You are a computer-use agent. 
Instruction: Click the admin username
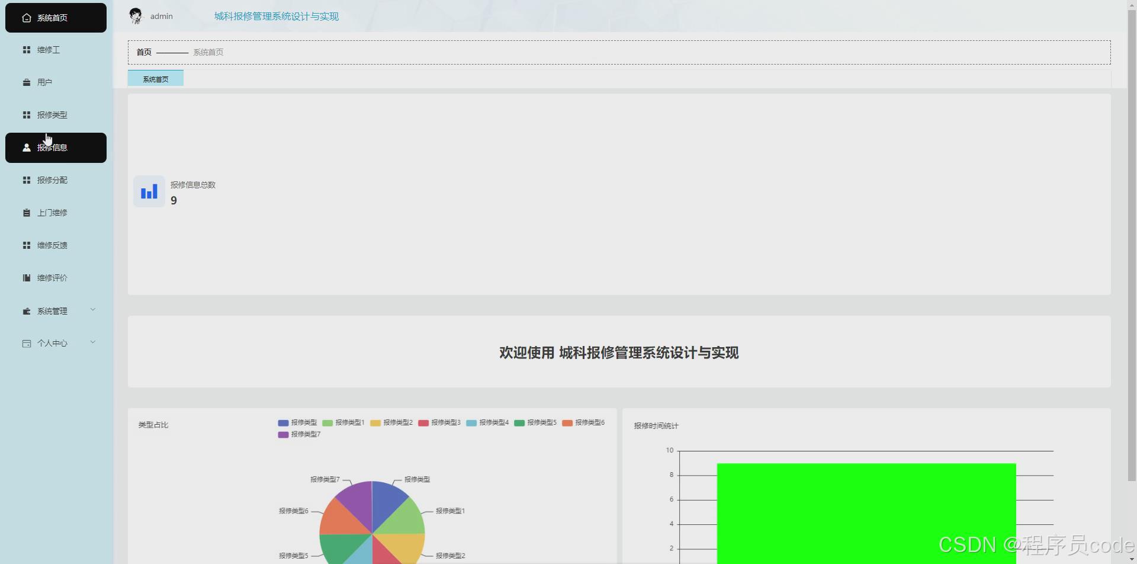[x=162, y=16]
